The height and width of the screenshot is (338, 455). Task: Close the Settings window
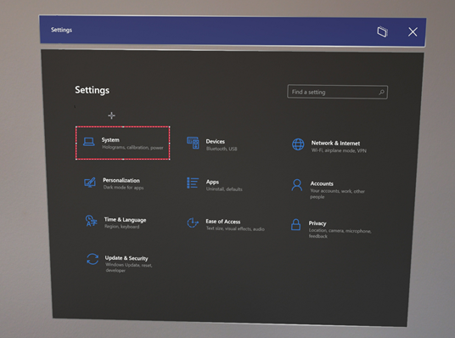click(413, 32)
